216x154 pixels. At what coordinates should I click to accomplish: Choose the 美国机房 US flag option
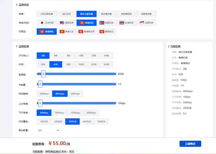click(66, 23)
